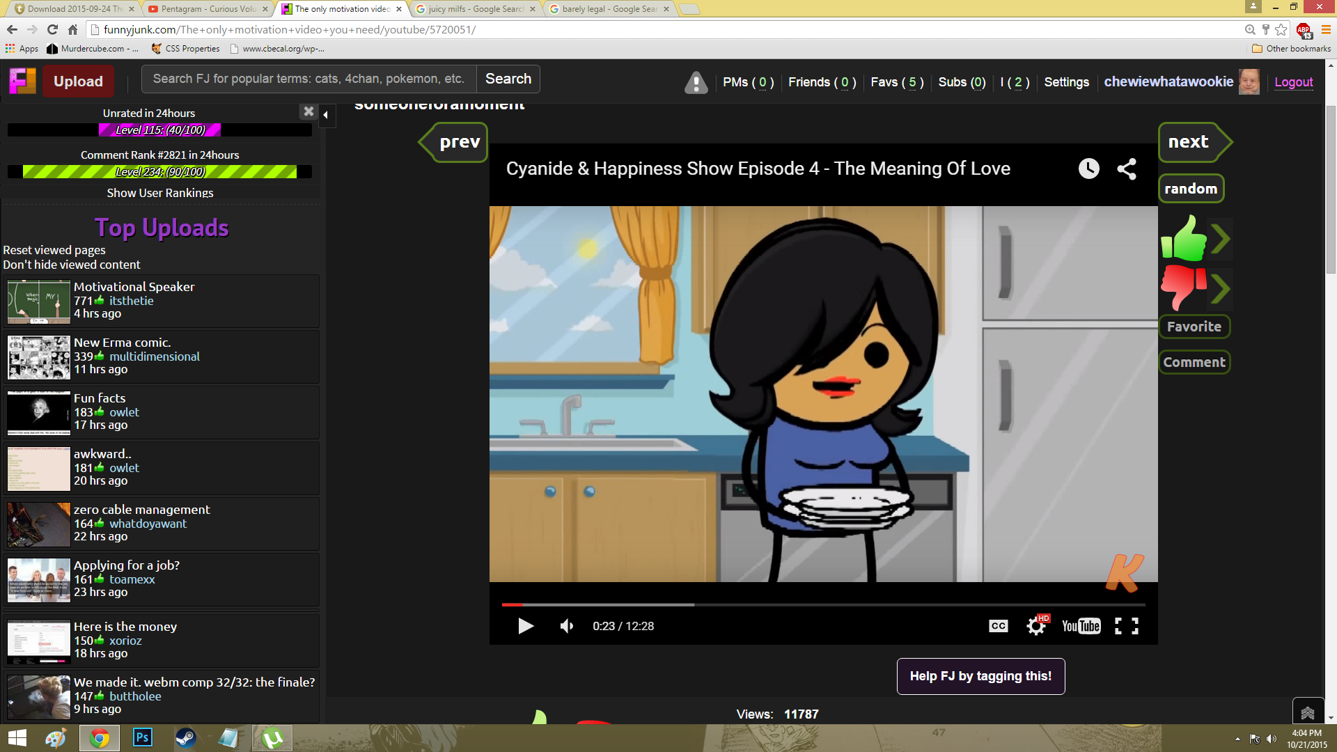Screen dimensions: 1337x752
Task: Expand arrow next to thumbs up
Action: coord(1220,239)
